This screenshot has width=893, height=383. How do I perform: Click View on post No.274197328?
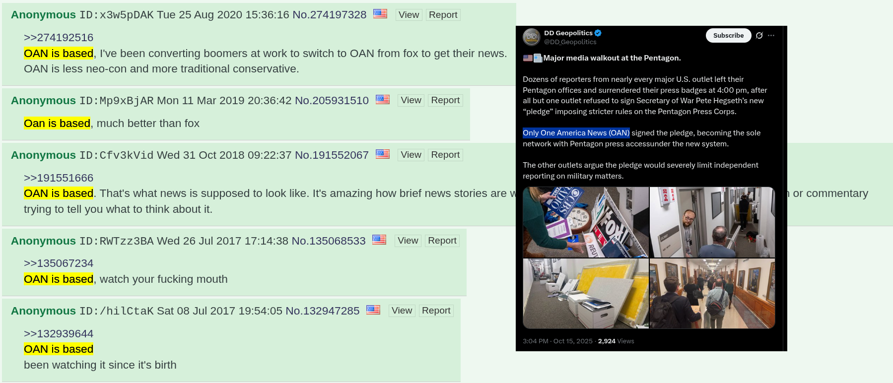pyautogui.click(x=409, y=15)
